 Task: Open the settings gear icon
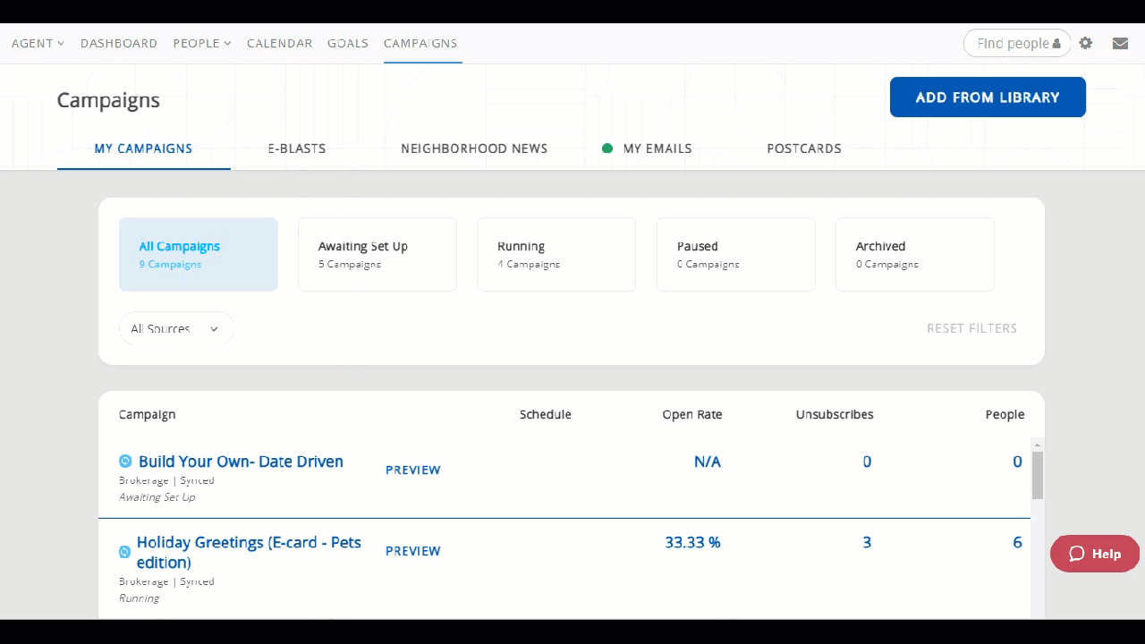tap(1085, 43)
